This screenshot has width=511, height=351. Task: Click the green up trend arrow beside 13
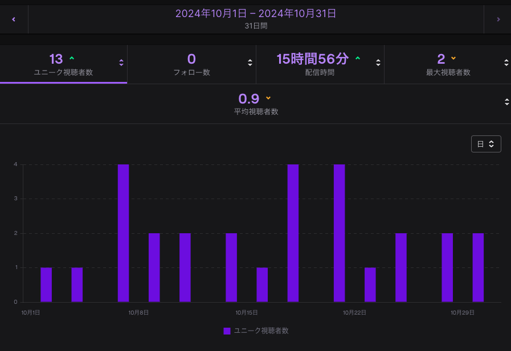click(x=72, y=59)
